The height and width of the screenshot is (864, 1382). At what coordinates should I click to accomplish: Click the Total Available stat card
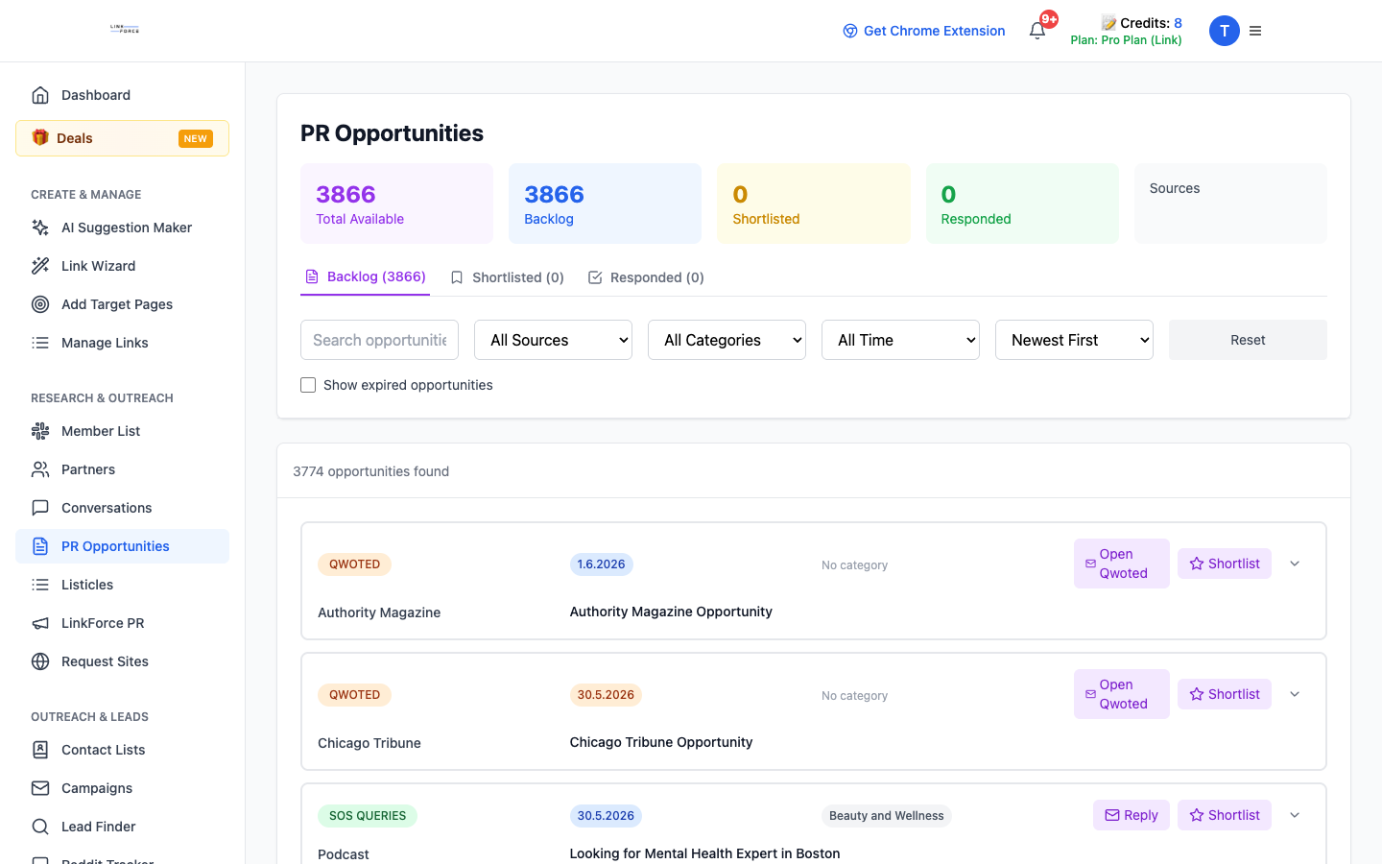pyautogui.click(x=396, y=204)
